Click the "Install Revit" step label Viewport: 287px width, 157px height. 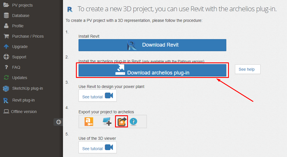tap(89, 36)
